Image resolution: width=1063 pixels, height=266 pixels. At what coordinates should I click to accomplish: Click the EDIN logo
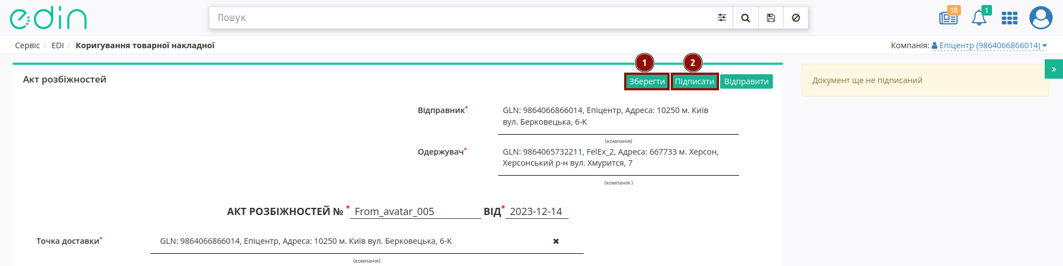coord(49,18)
